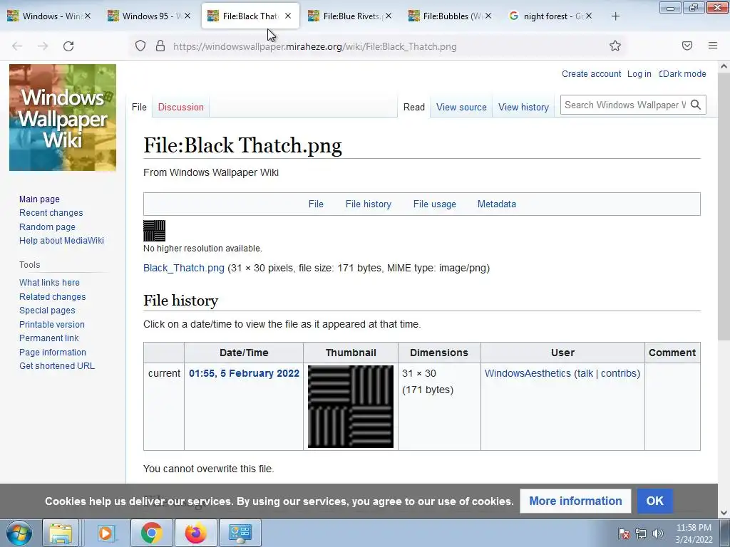This screenshot has width=730, height=547.
Task: Open Special pages link
Action: pos(47,311)
